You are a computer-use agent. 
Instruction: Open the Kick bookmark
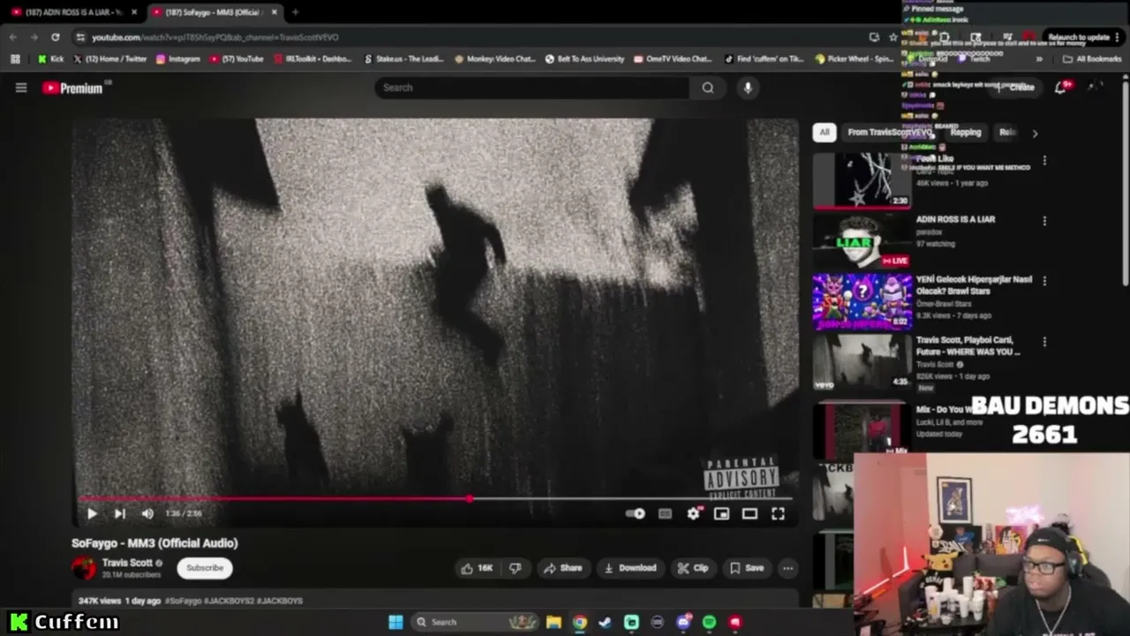click(50, 59)
